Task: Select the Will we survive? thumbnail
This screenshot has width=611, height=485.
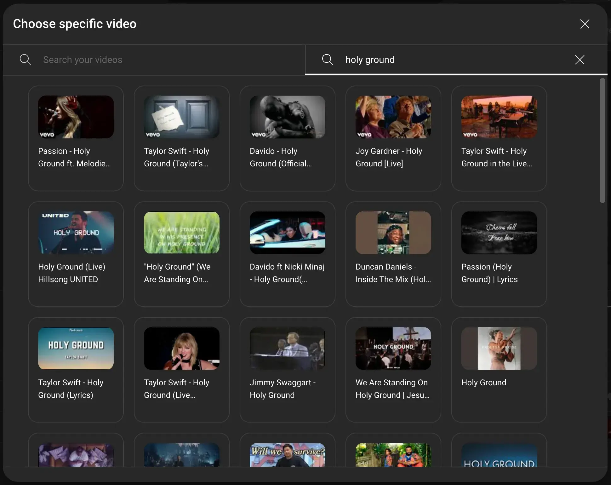Action: pos(288,455)
